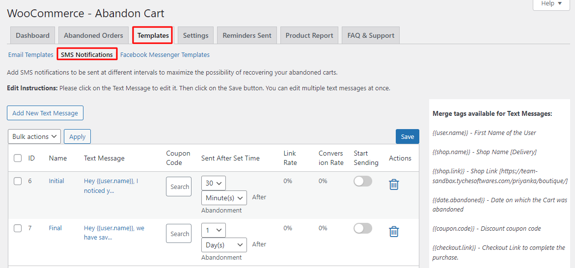Click the {{user.name}} merge tag text
Image resolution: width=575 pixels, height=268 pixels.
click(x=451, y=133)
